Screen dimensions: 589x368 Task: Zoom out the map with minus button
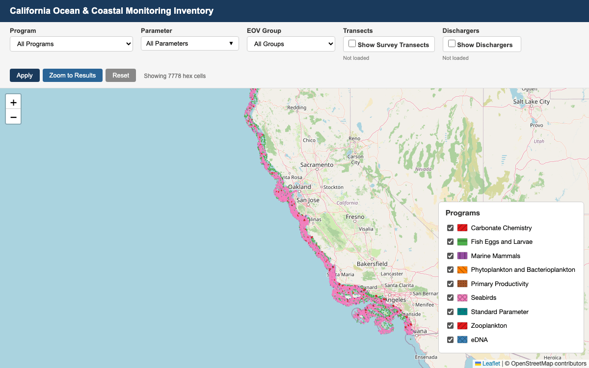(x=13, y=117)
